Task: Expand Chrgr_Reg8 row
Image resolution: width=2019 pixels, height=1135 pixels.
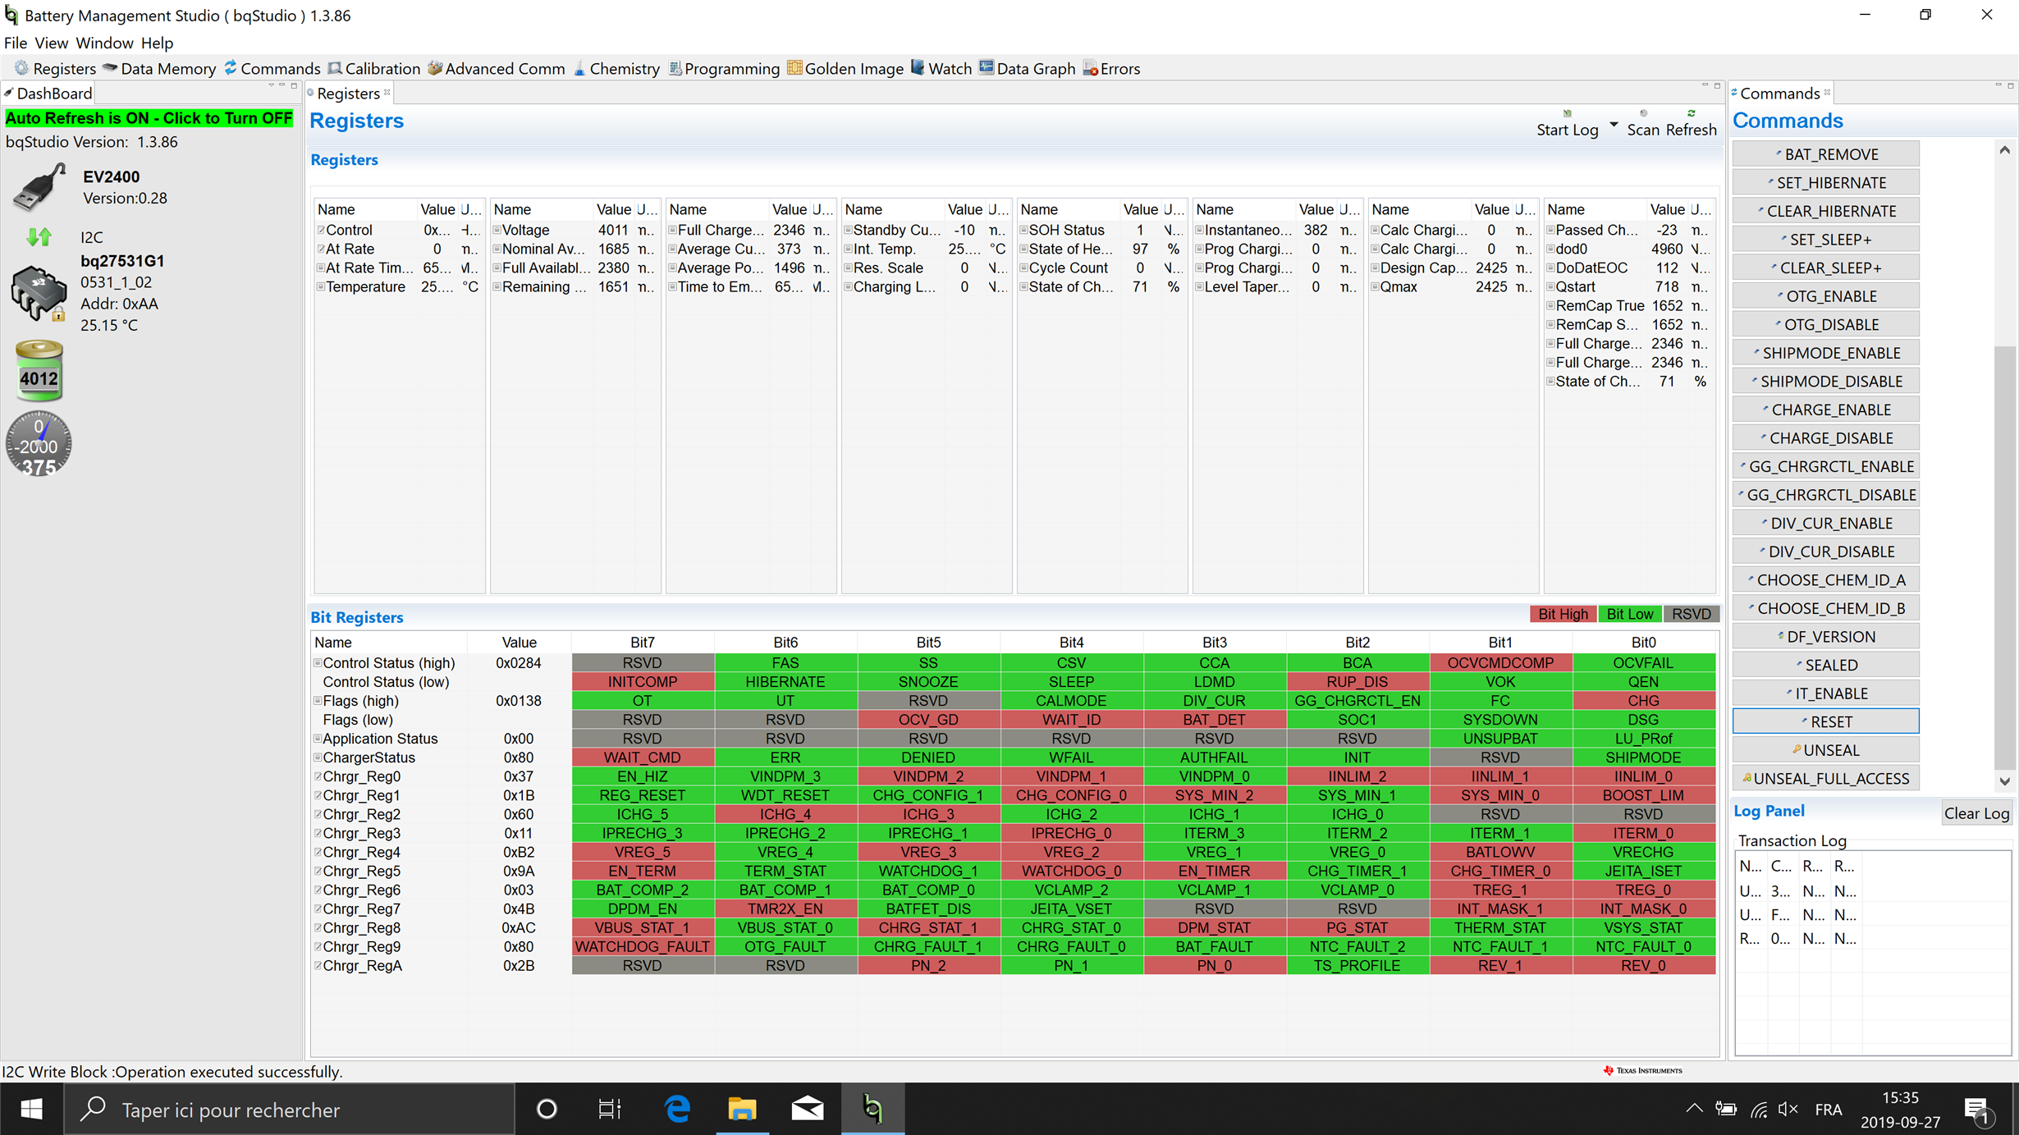Action: coord(318,928)
